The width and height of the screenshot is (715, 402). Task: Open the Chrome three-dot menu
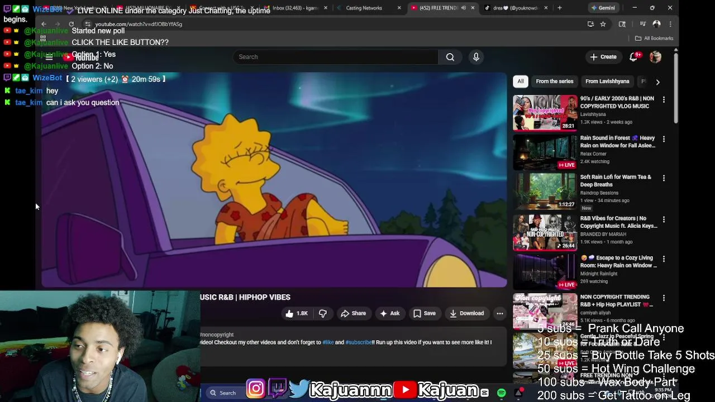(x=670, y=24)
